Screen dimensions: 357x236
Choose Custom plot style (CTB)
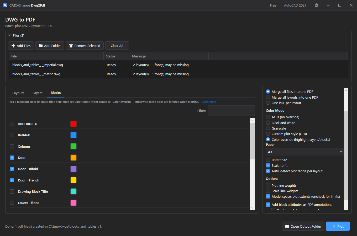click(x=268, y=134)
